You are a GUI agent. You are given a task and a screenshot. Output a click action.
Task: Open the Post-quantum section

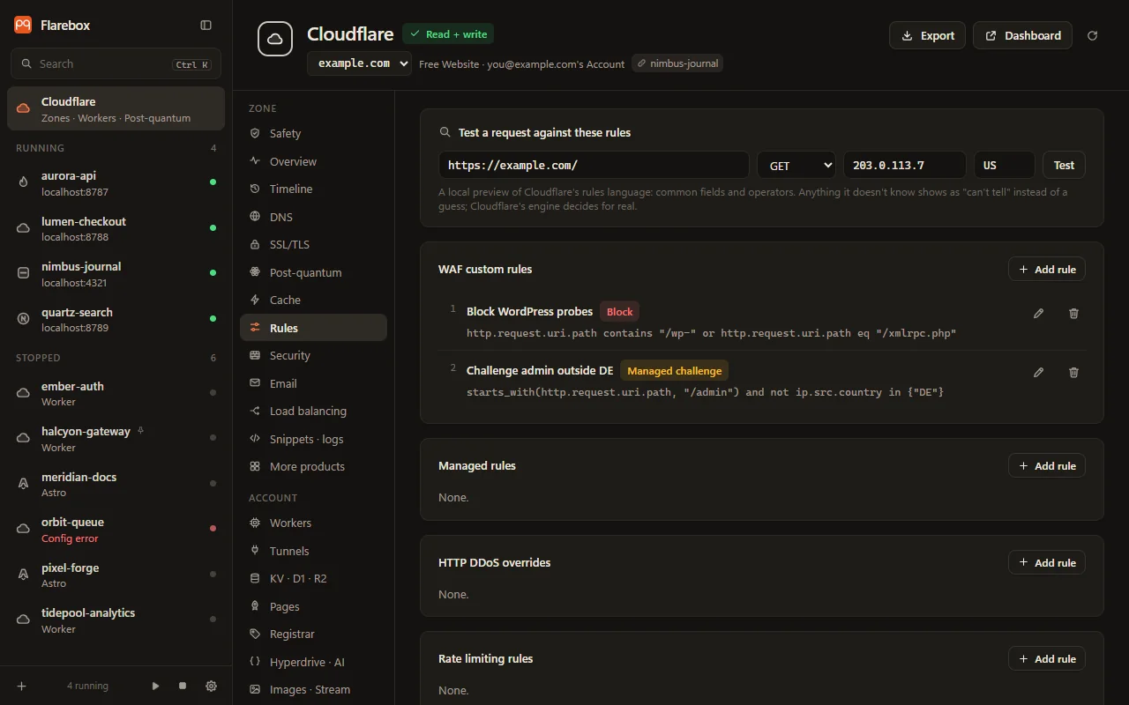[x=313, y=272]
